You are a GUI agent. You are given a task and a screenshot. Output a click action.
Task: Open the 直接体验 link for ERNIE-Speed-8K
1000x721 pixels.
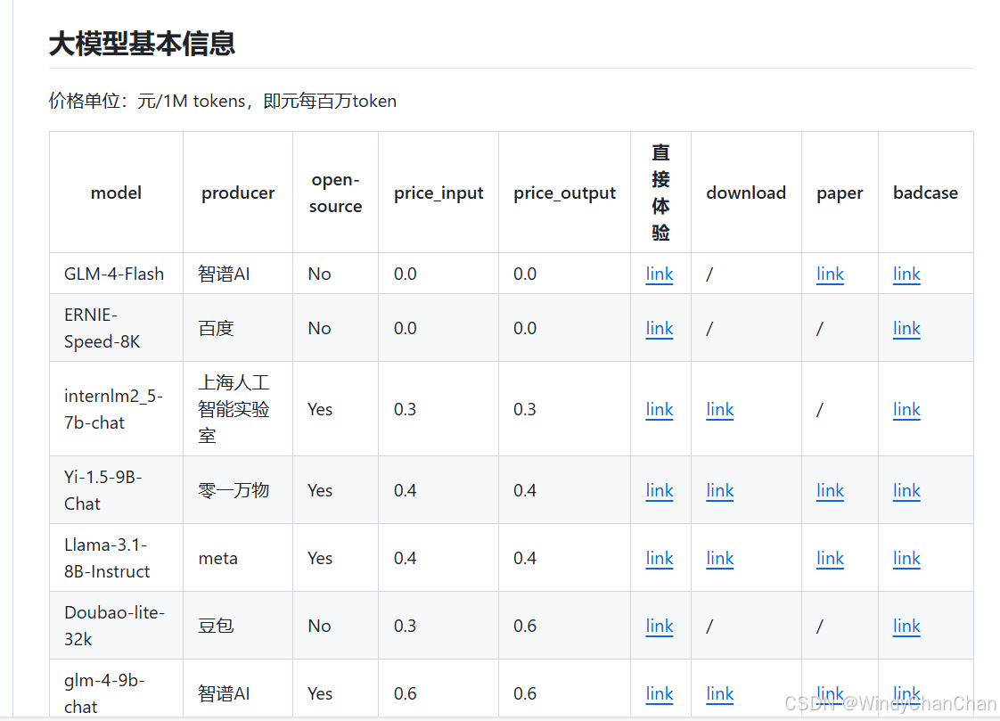(x=660, y=328)
